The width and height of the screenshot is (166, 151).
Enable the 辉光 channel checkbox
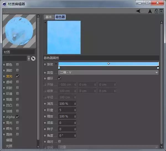(x=17, y=129)
